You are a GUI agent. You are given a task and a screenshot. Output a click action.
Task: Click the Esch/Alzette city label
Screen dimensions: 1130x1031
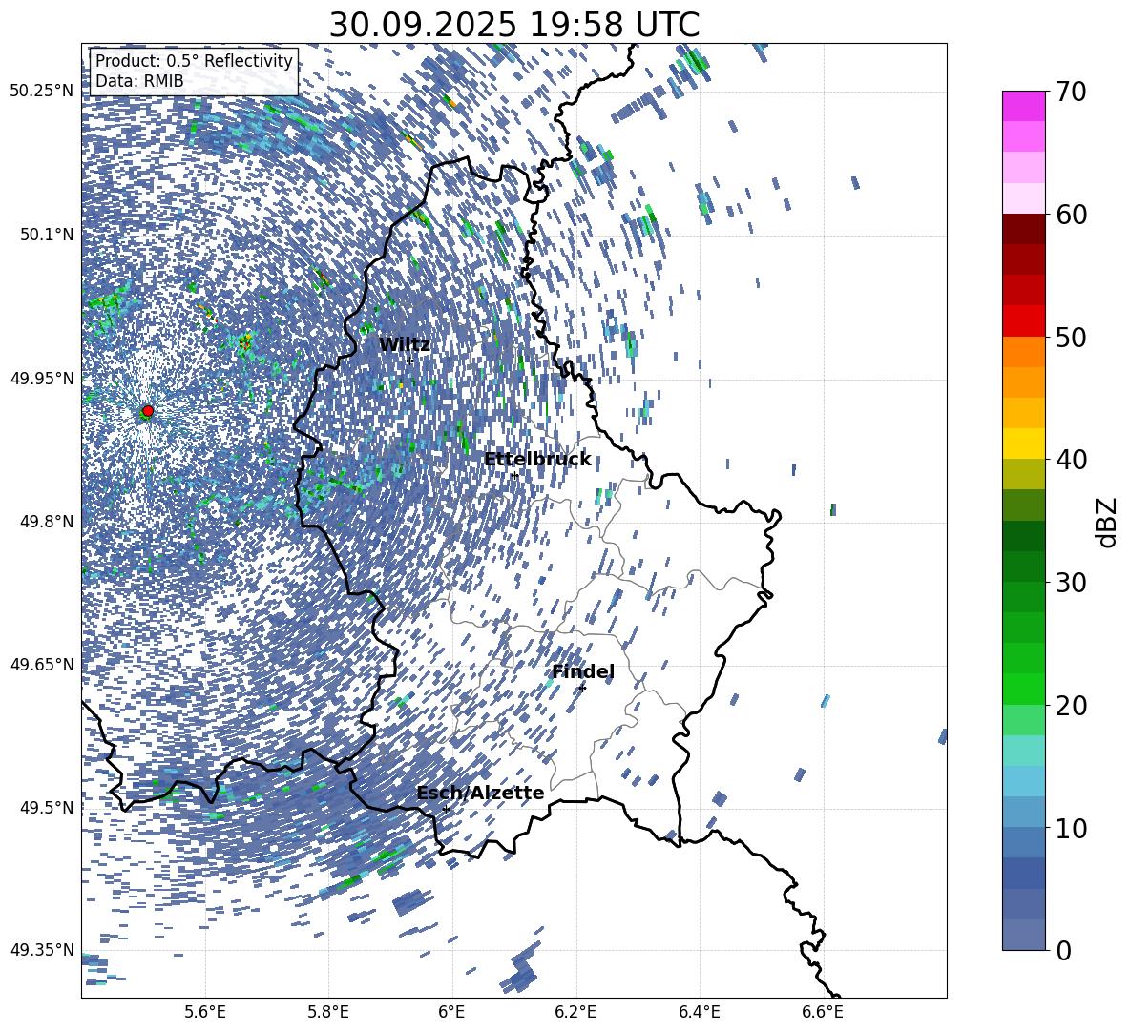[480, 794]
